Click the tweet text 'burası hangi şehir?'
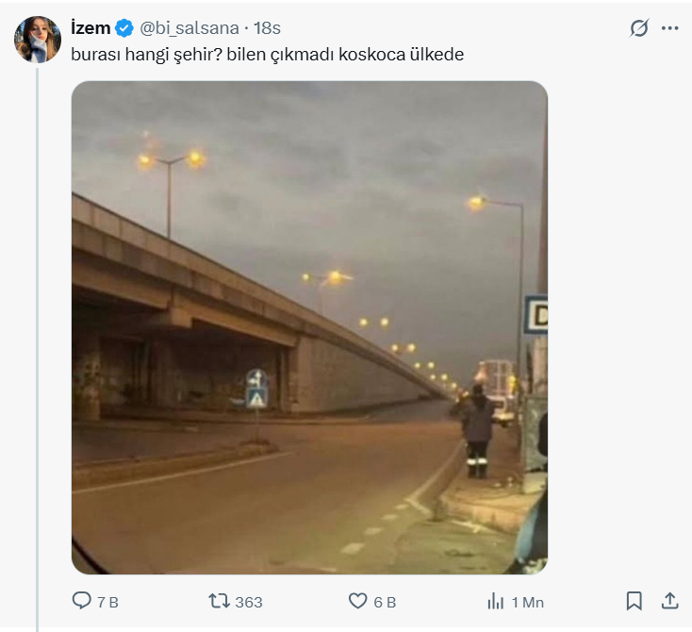 (146, 55)
